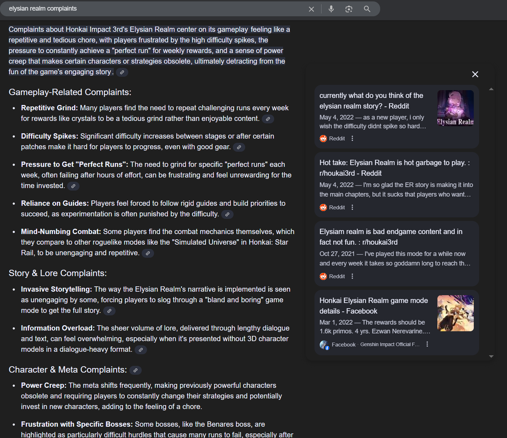Click Elysian Realm thumbnail on Reddit card

click(455, 108)
